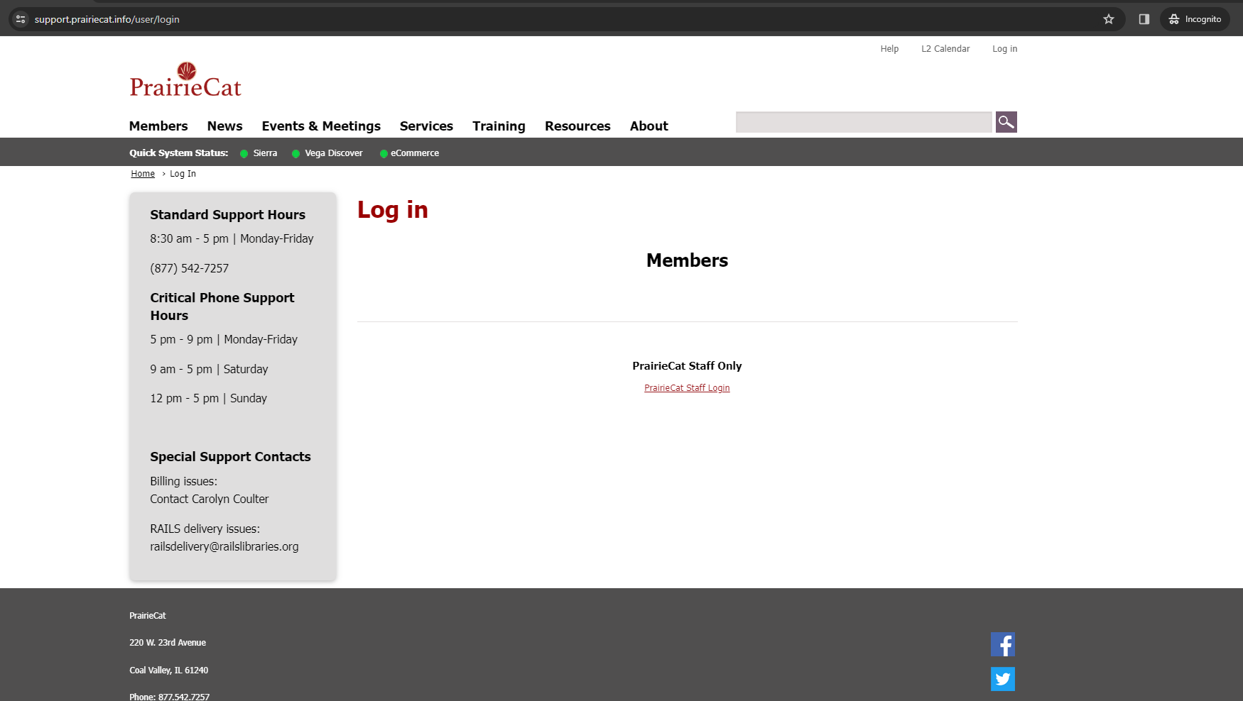Click the search magnifier button
Image resolution: width=1243 pixels, height=701 pixels.
[x=1006, y=122]
